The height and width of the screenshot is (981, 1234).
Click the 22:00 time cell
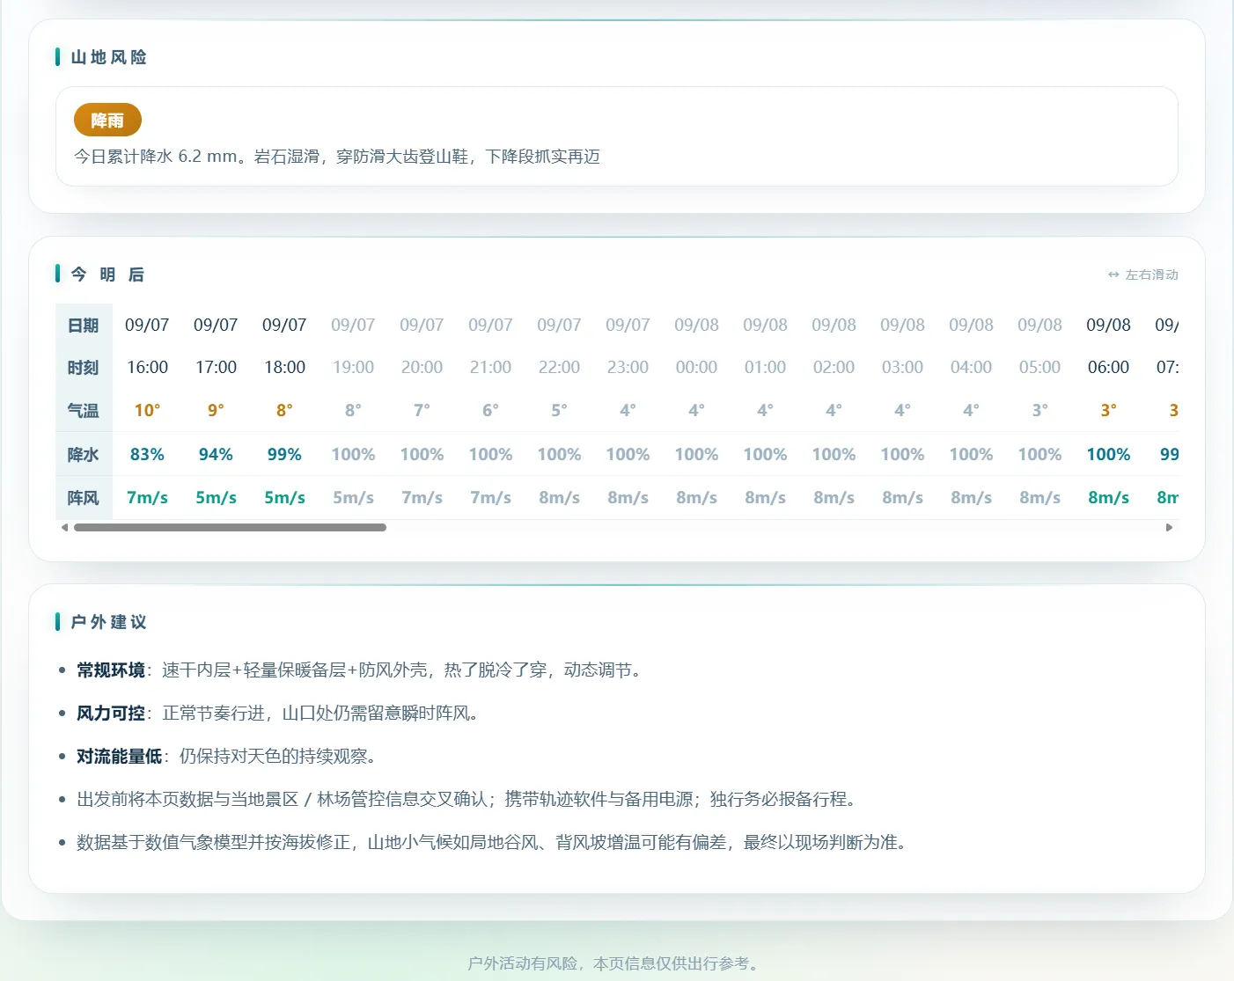(x=559, y=368)
